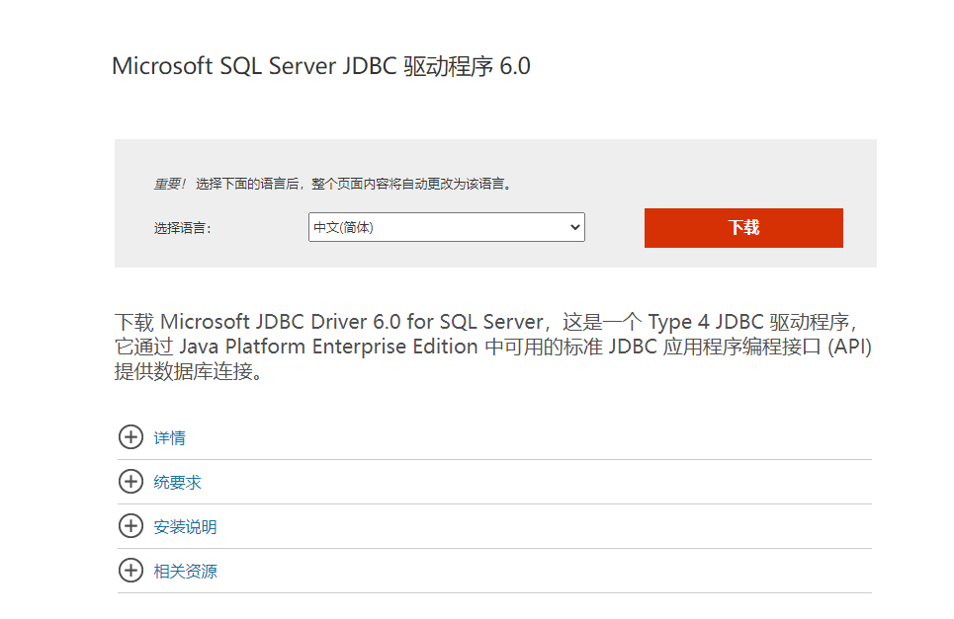
Task: Expand the 相关资源 section plus icon
Action: coord(130,570)
